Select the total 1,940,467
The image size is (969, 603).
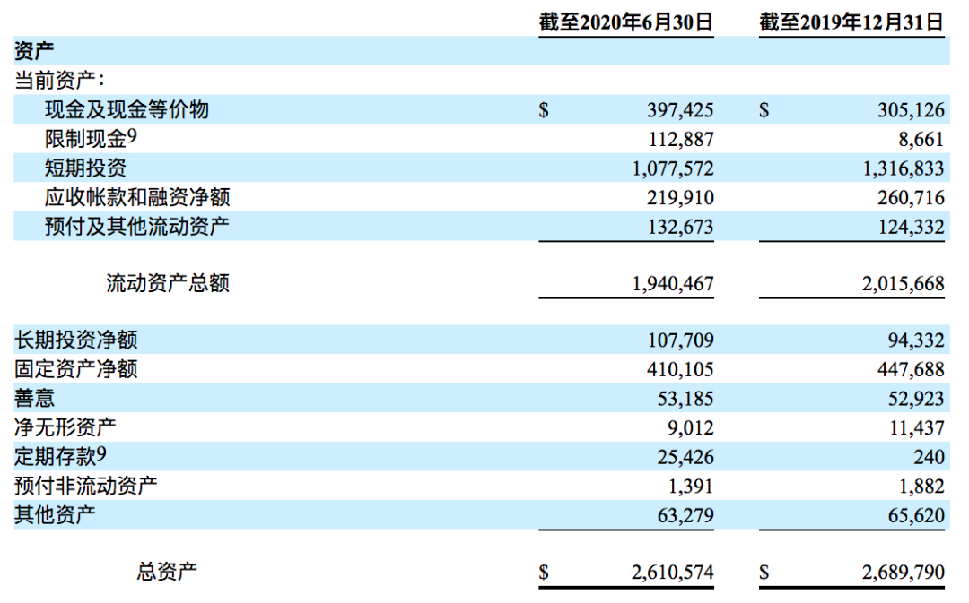[673, 284]
